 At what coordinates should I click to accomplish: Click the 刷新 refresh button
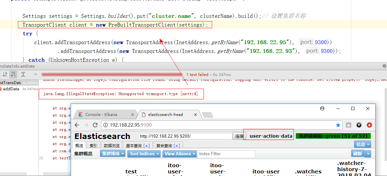358,154
